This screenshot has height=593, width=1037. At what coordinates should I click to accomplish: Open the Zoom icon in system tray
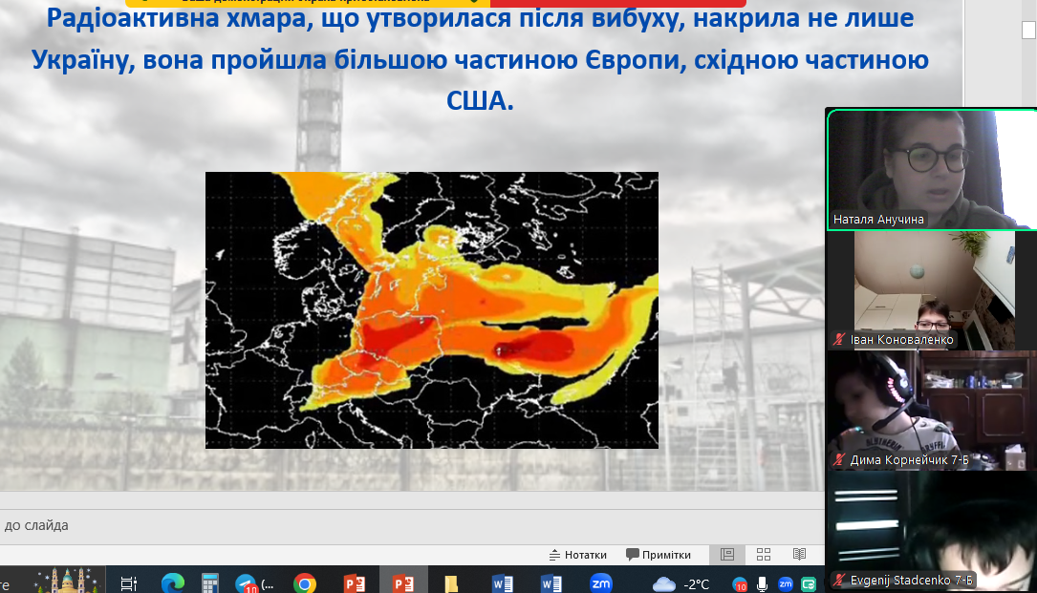point(786,583)
